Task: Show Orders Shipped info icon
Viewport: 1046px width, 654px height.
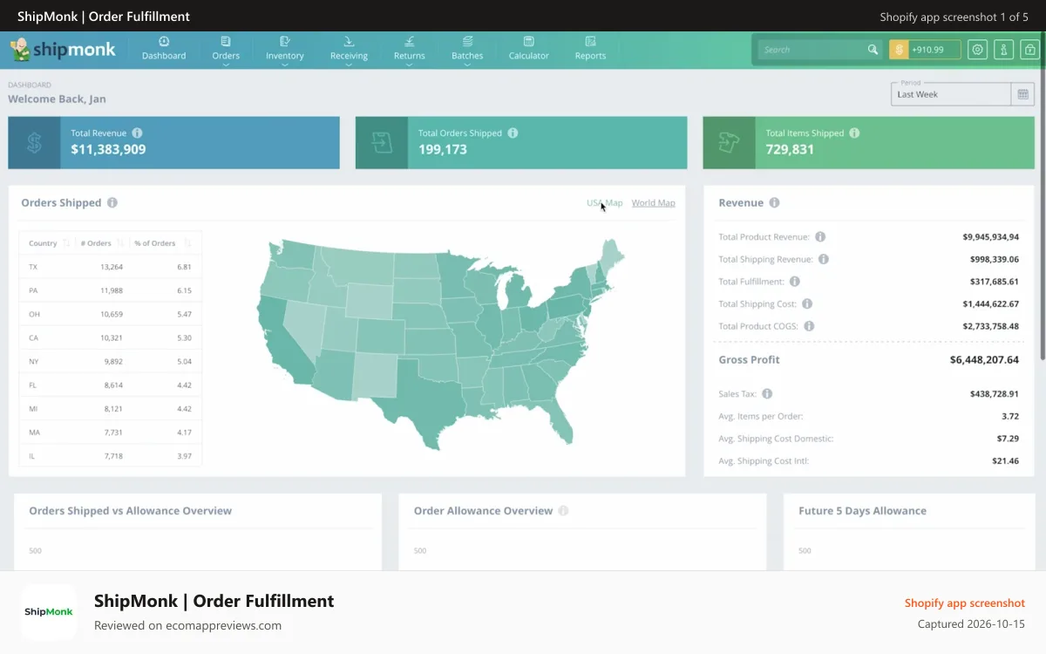Action: (x=112, y=202)
